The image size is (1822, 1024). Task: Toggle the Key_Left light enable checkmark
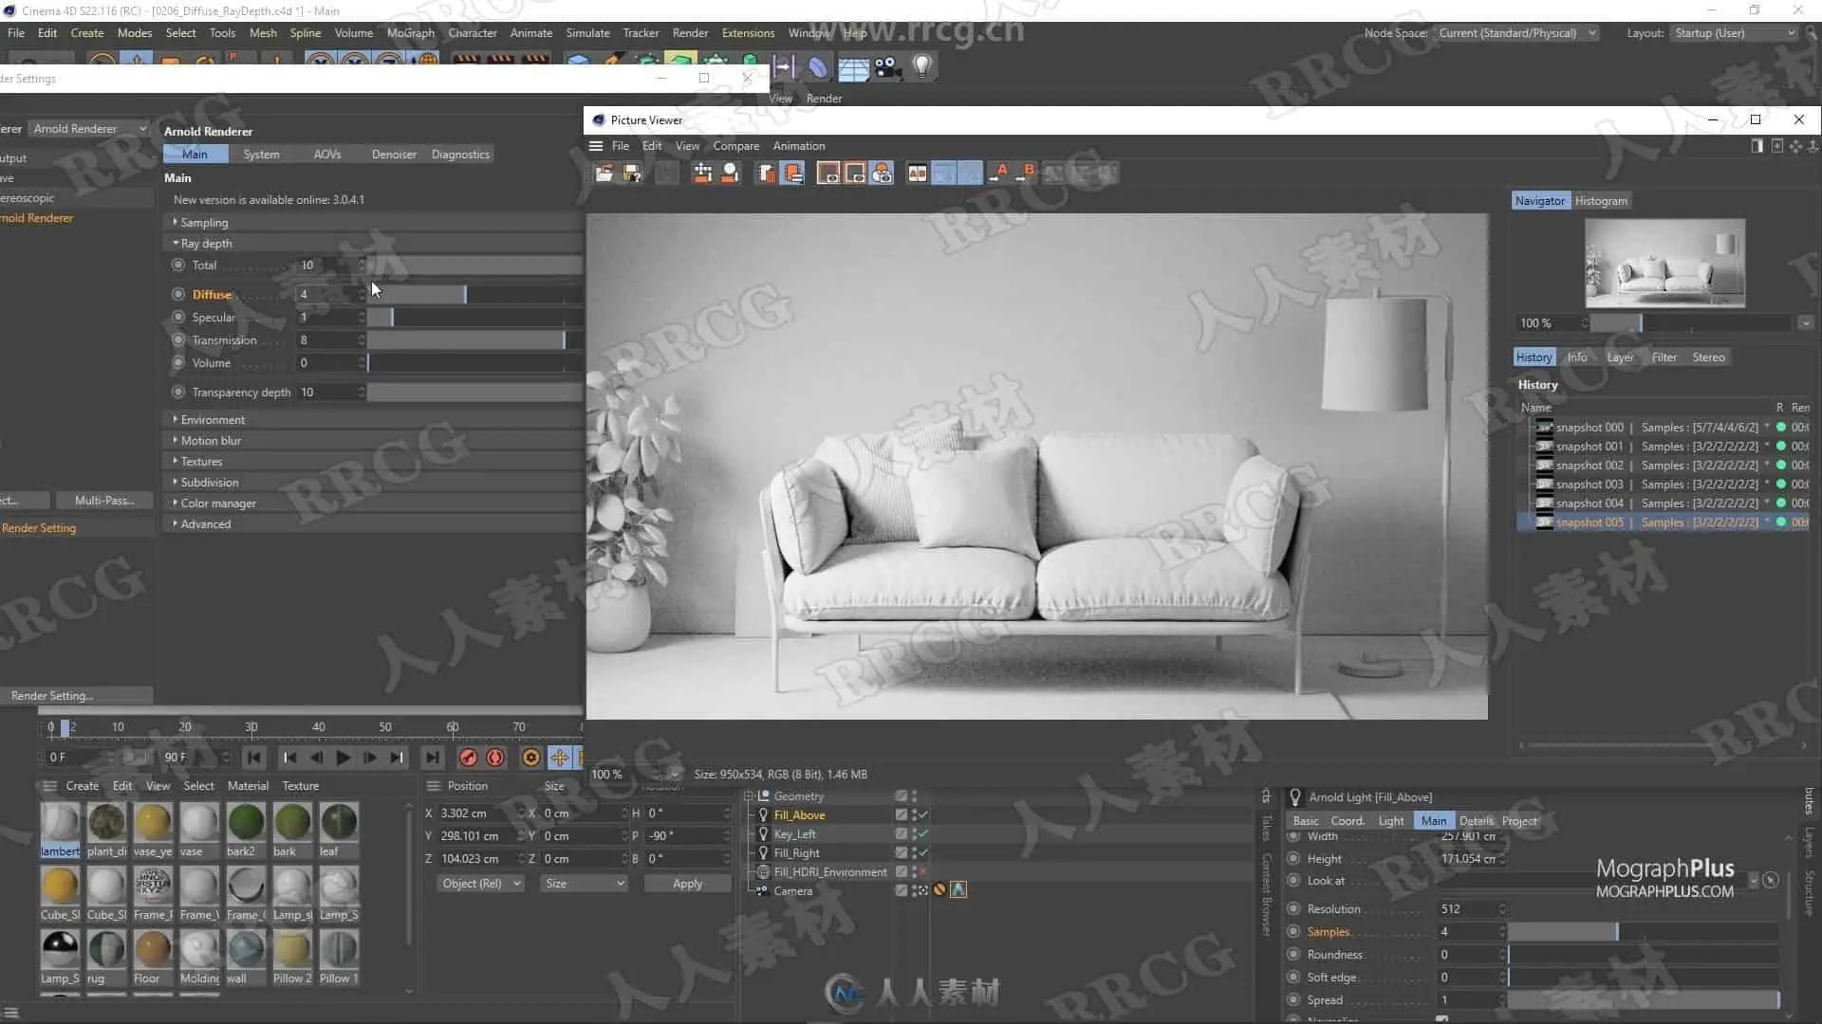click(922, 834)
